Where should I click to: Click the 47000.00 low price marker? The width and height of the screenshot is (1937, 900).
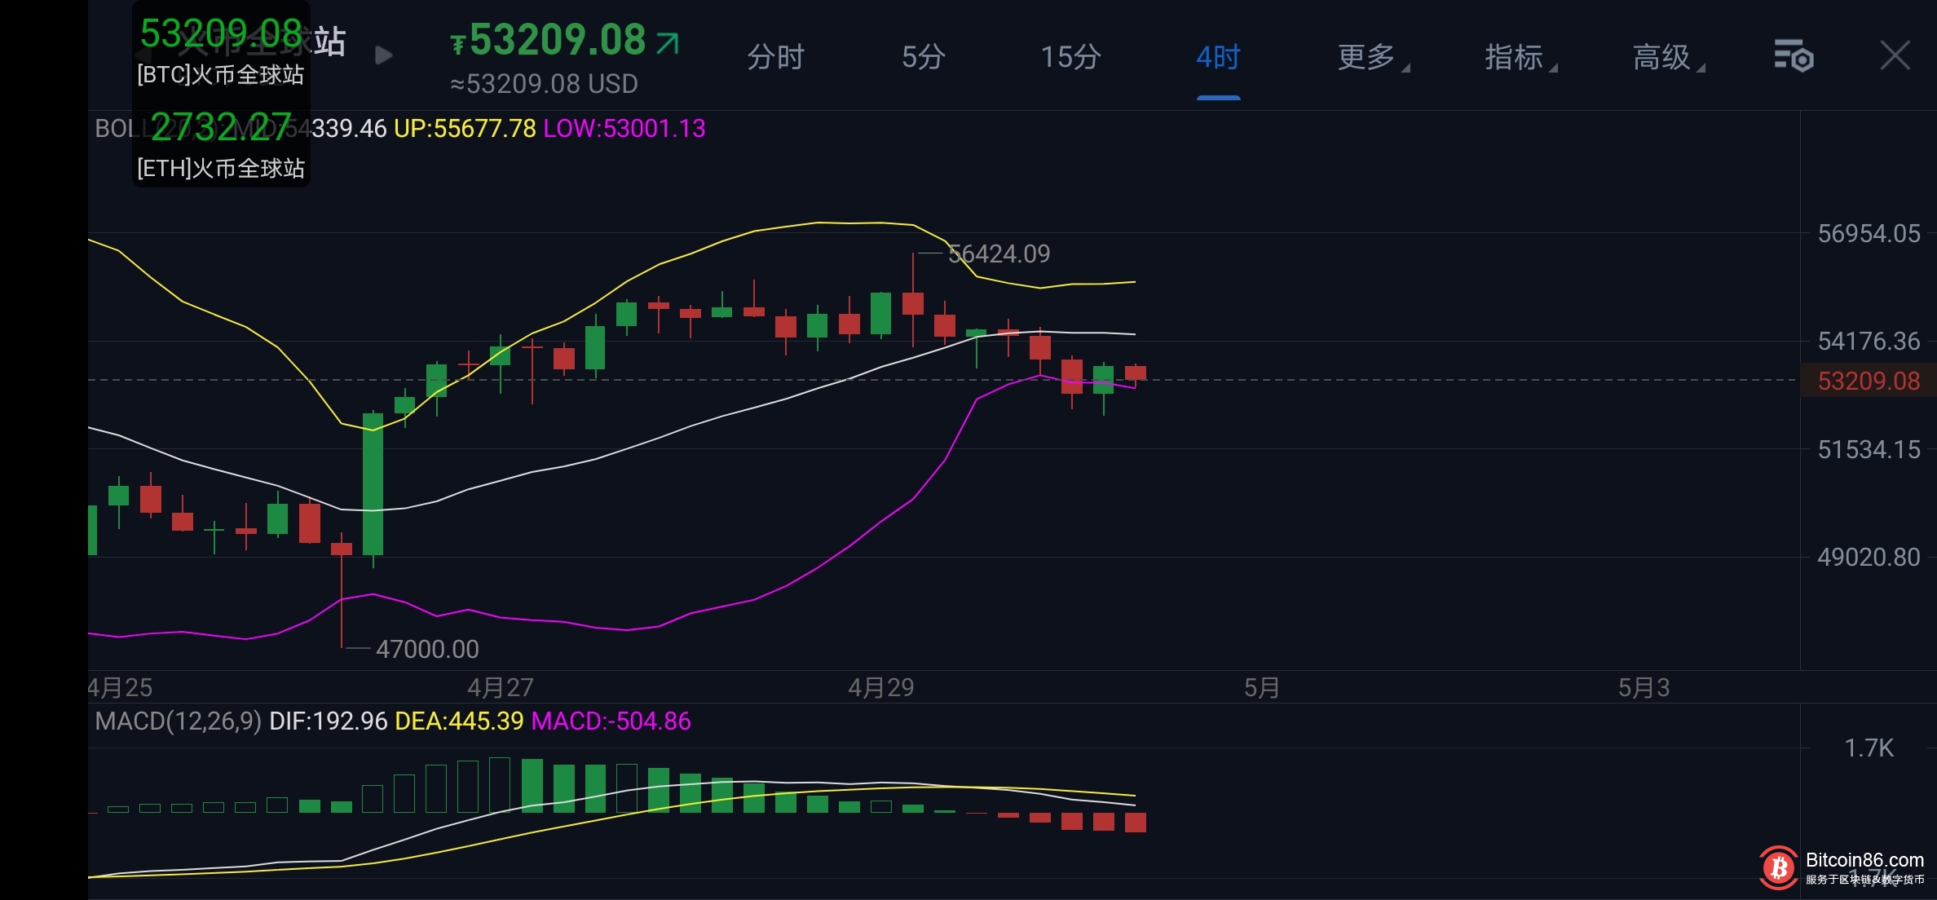coord(426,650)
